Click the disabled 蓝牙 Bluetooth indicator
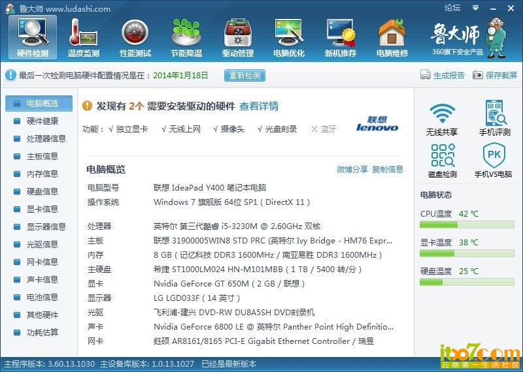 [324, 129]
